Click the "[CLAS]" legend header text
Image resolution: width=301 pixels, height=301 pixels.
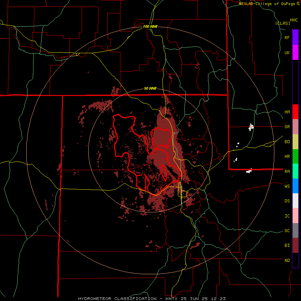[283, 23]
